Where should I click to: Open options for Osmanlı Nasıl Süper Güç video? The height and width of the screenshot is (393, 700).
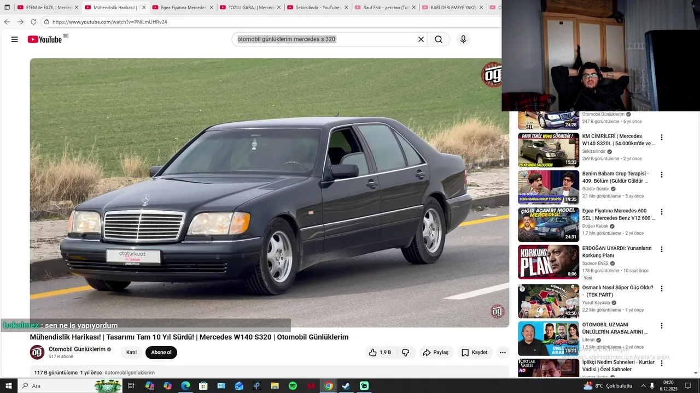click(x=661, y=289)
